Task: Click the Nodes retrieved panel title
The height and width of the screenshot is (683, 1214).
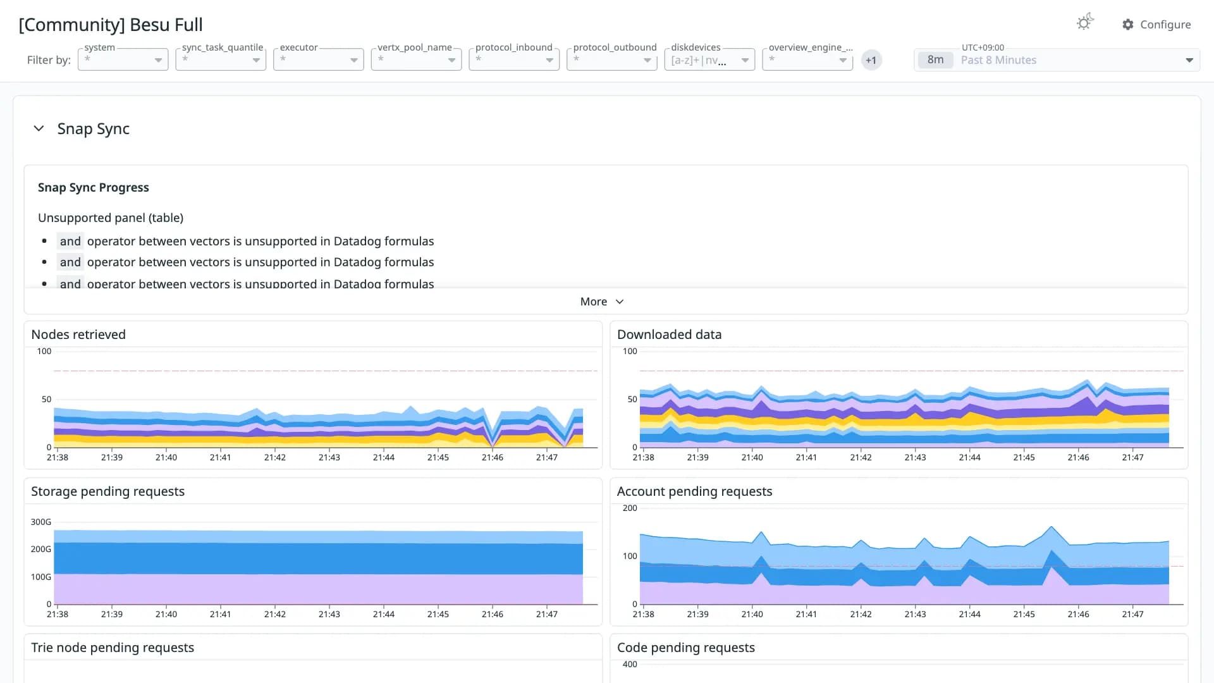Action: tap(78, 335)
